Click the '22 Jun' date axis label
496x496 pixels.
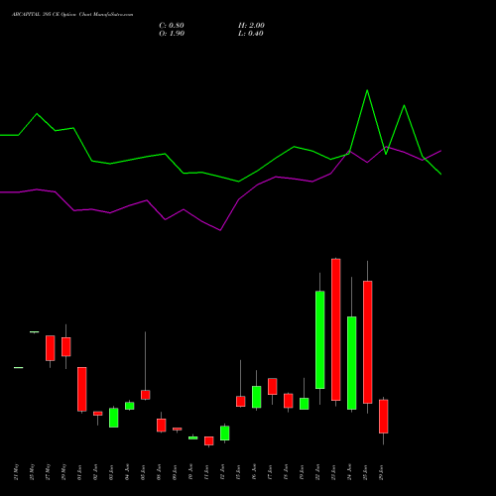[x=317, y=472]
